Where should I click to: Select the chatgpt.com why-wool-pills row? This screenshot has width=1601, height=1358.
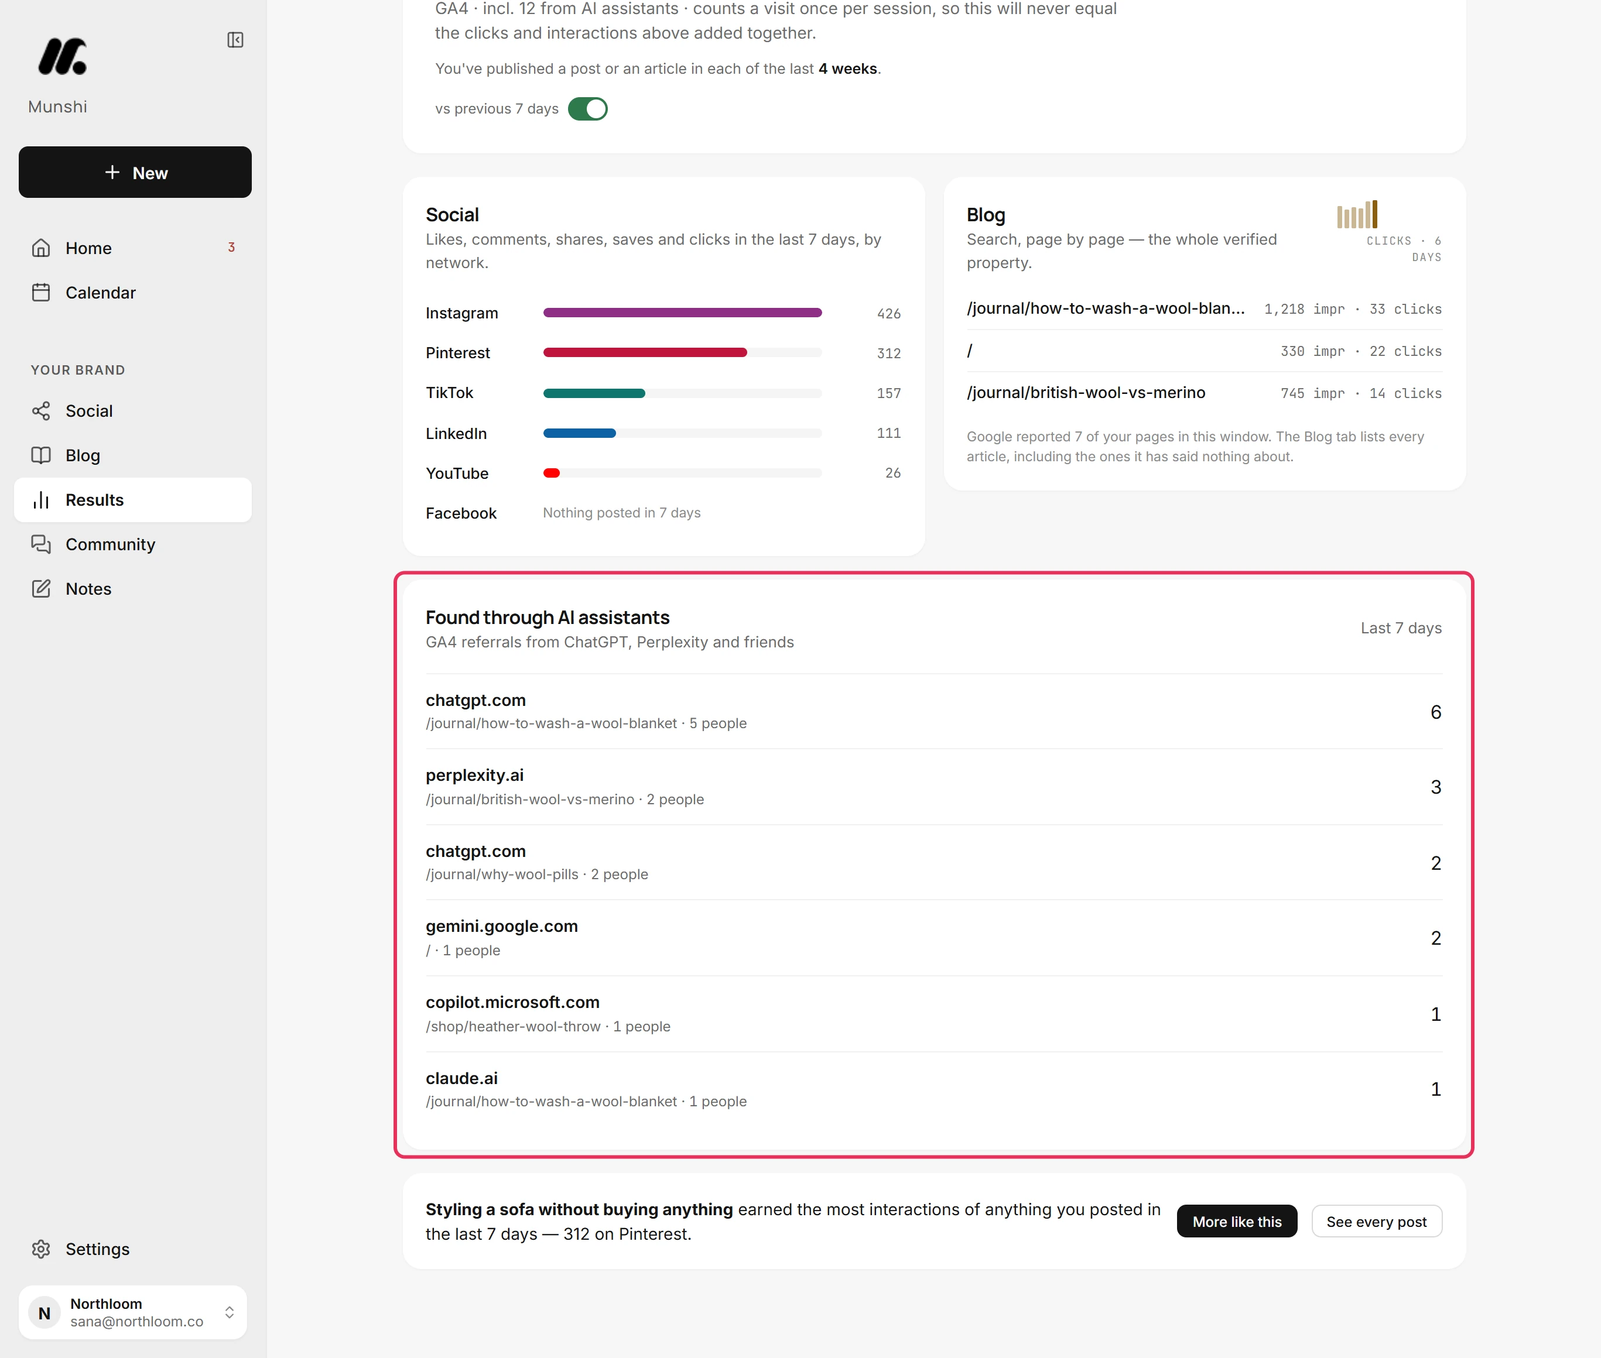click(x=933, y=862)
